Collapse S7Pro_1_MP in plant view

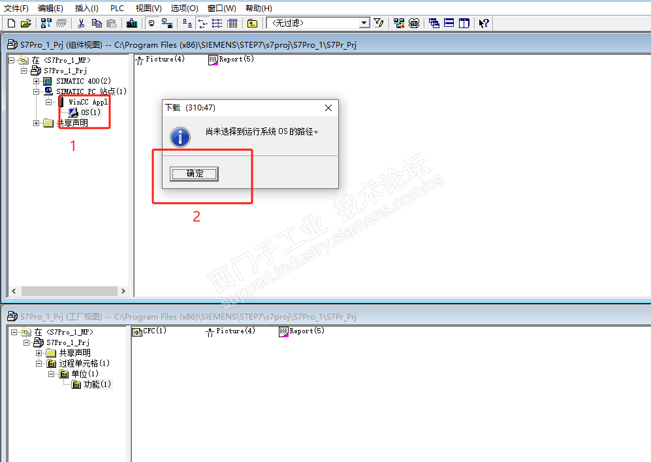(x=14, y=332)
